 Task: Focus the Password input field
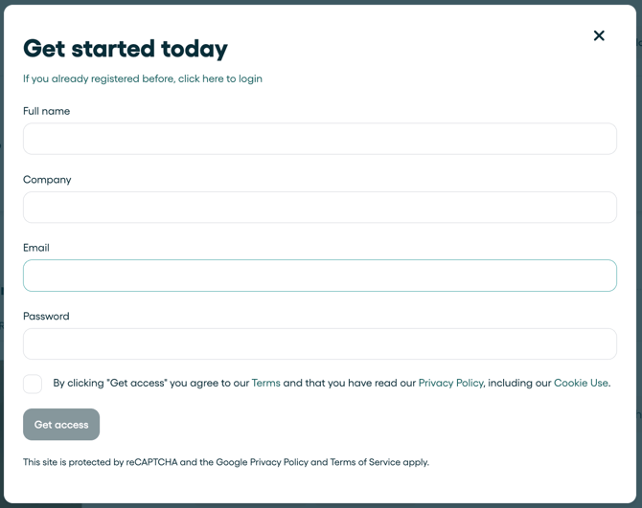point(320,344)
